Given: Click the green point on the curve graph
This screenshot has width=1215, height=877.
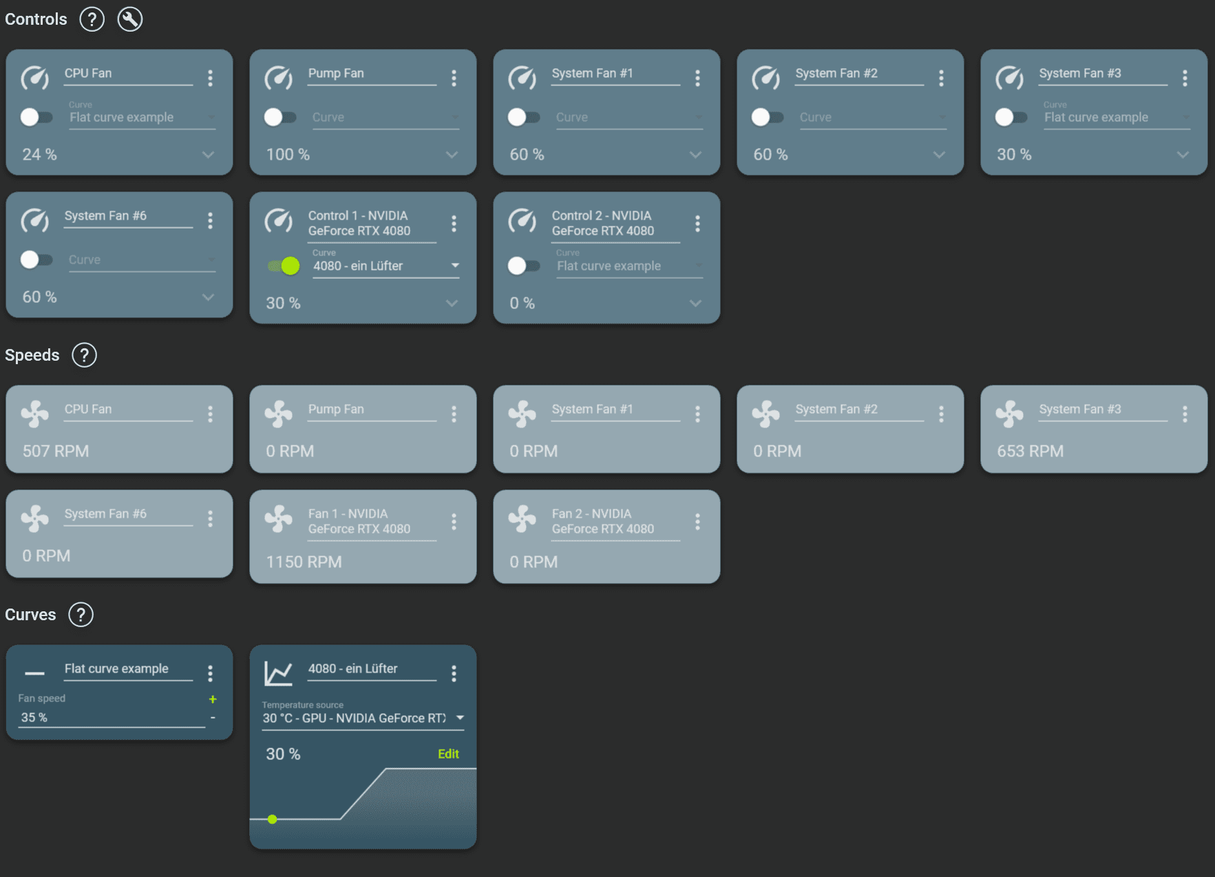Looking at the screenshot, I should (273, 819).
